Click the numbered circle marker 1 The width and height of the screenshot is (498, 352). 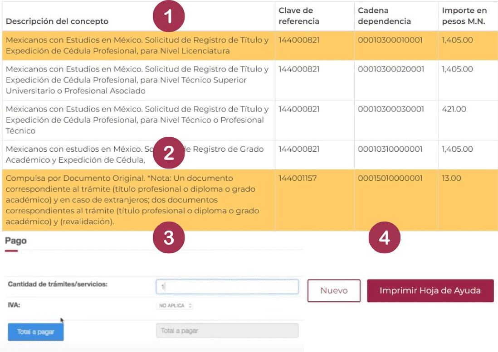(169, 18)
